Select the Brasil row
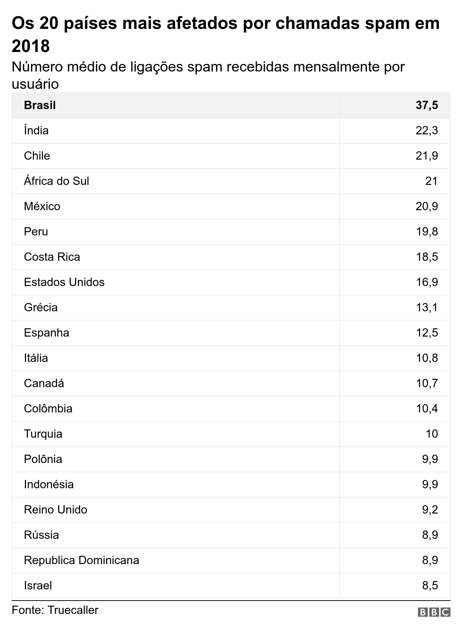This screenshot has width=462, height=632. [231, 105]
